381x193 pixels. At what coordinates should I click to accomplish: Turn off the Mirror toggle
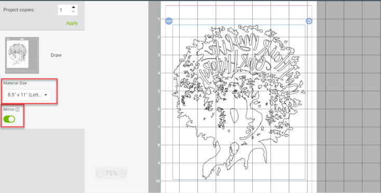point(9,119)
